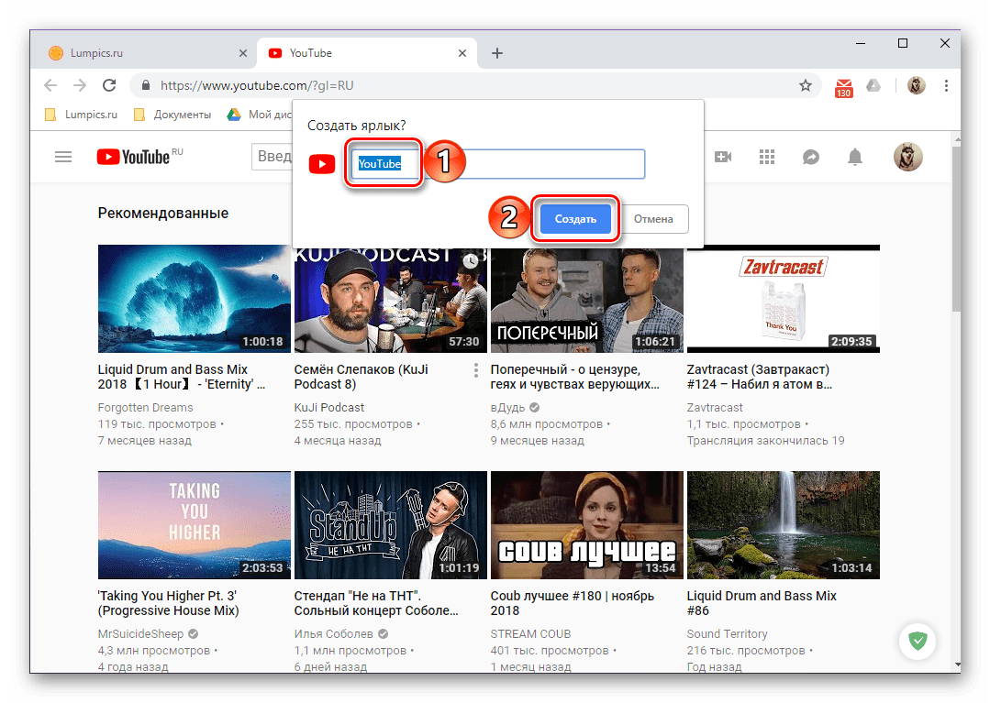The image size is (990, 703).
Task: Open the Google Drive extension icon
Action: click(873, 85)
